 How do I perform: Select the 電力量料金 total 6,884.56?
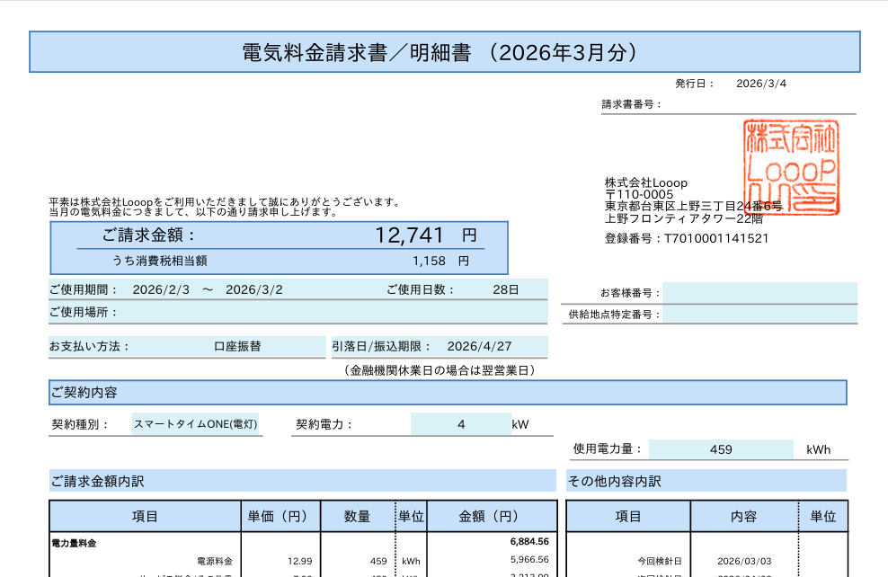tap(528, 542)
